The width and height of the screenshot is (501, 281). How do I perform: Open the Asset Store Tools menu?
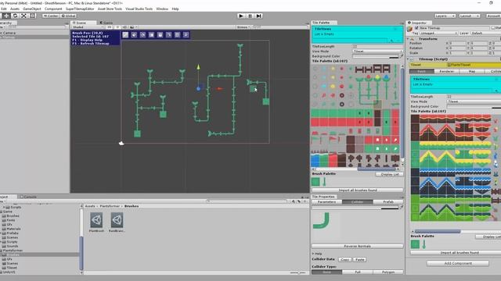pyautogui.click(x=110, y=9)
